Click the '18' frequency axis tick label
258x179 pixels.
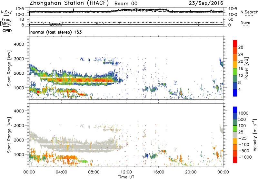22,19
